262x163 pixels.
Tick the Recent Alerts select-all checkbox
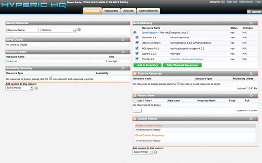[135, 101]
